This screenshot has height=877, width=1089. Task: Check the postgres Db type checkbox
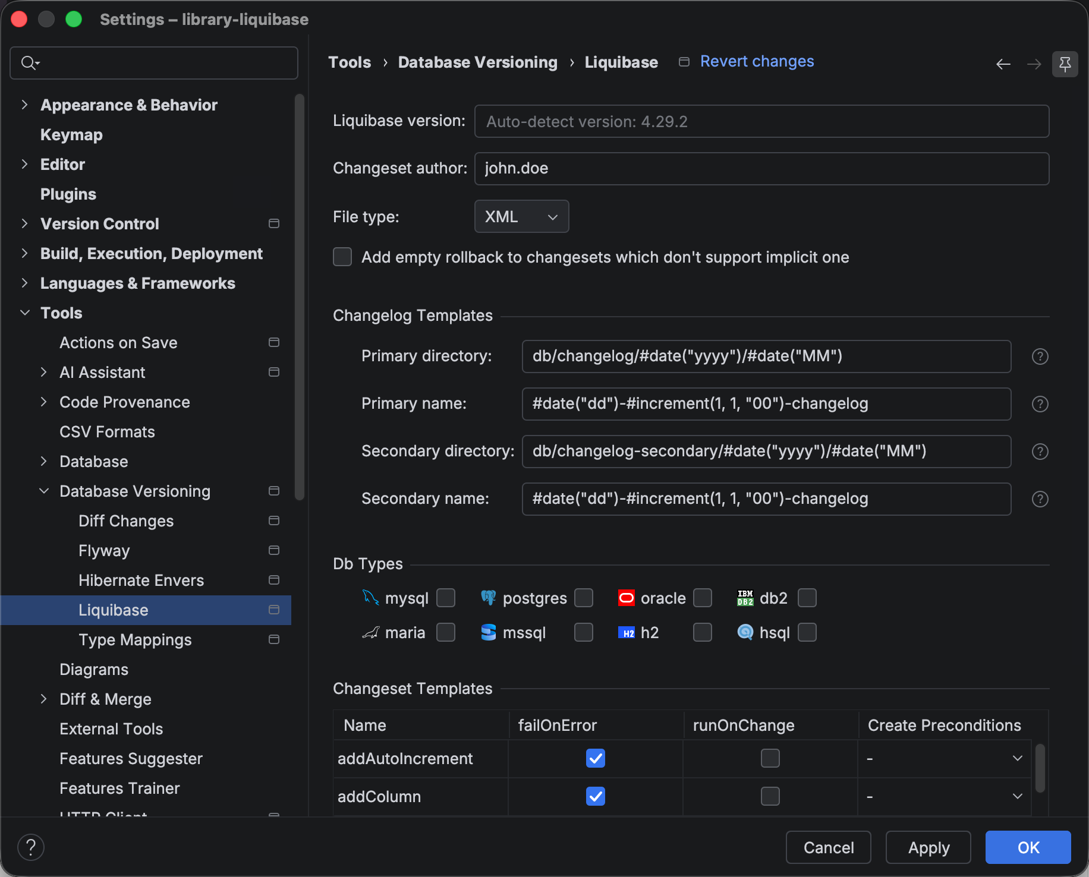584,598
